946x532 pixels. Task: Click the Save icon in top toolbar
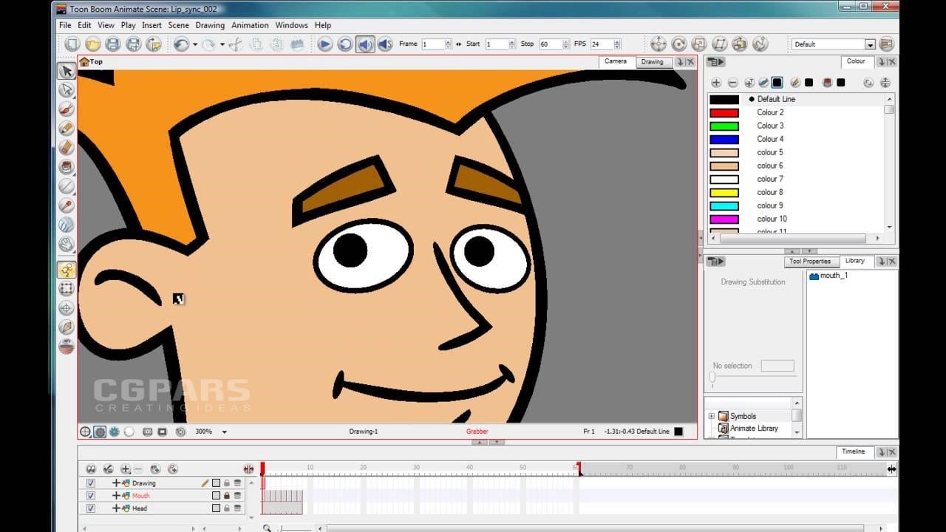click(x=112, y=44)
